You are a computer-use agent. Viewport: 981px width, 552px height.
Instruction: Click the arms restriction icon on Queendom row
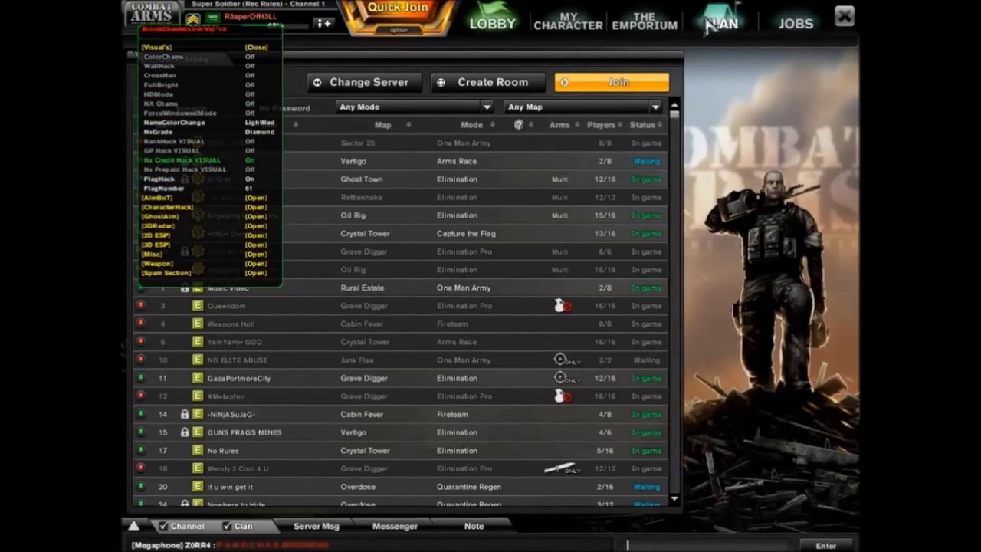click(563, 306)
